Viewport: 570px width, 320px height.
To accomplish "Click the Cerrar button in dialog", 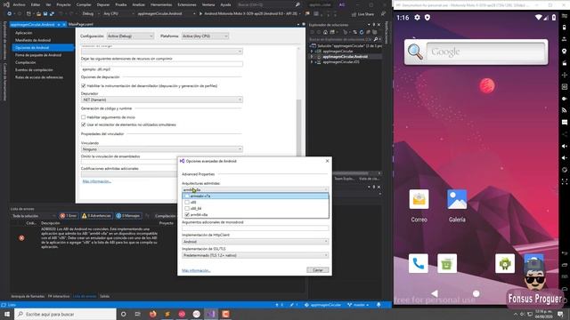I will (x=318, y=270).
